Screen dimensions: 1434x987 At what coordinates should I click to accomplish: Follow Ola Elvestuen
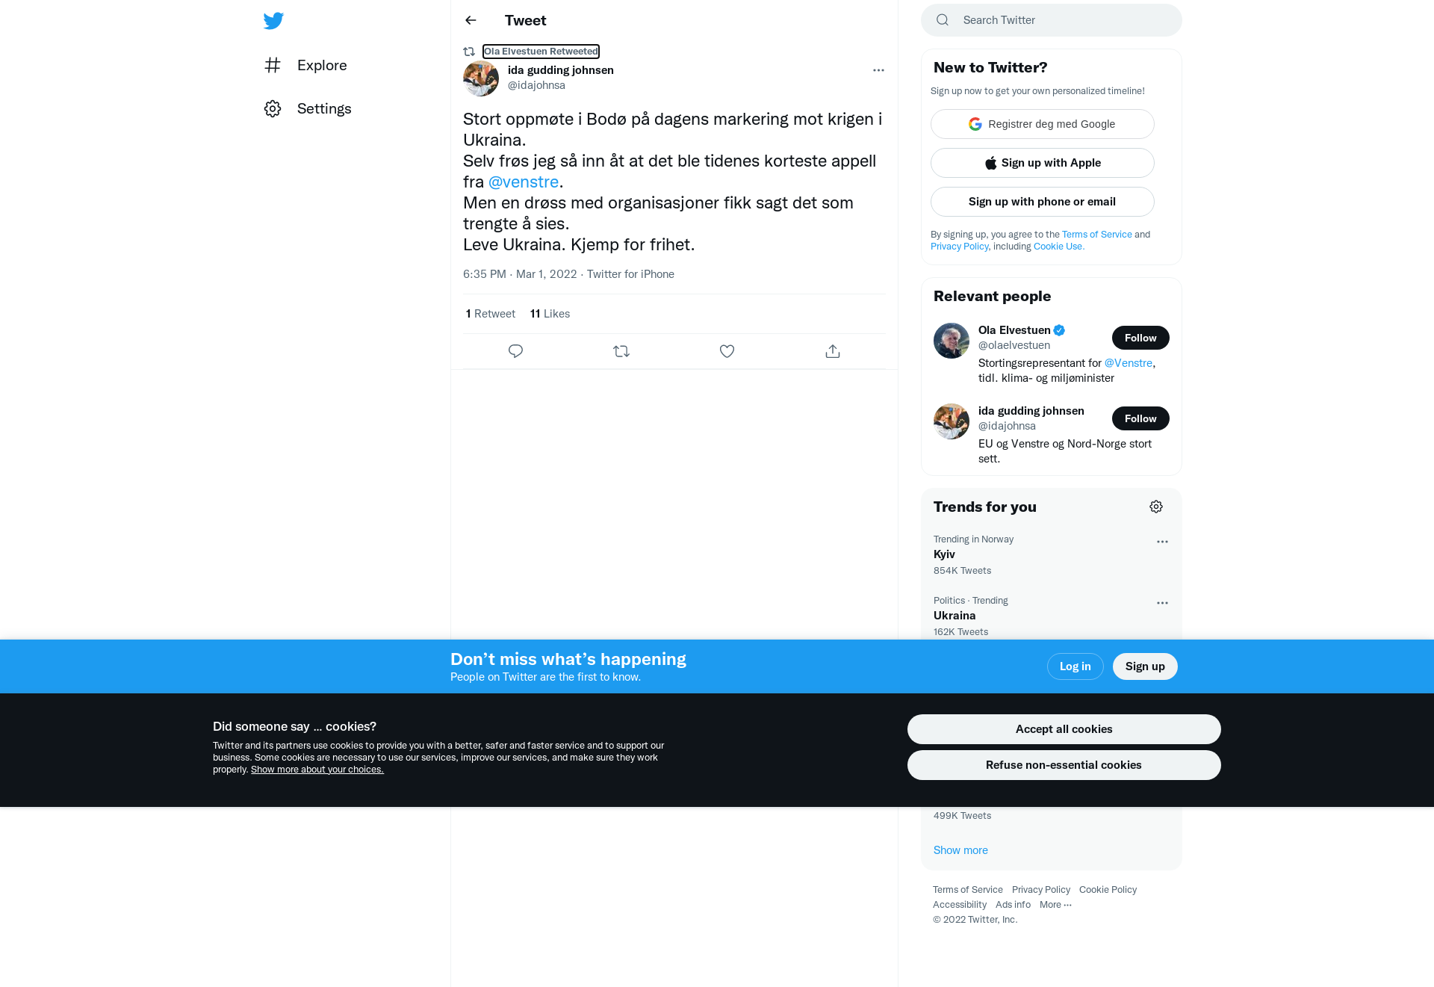1140,338
